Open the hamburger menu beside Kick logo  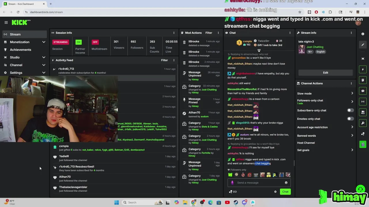coord(6,22)
